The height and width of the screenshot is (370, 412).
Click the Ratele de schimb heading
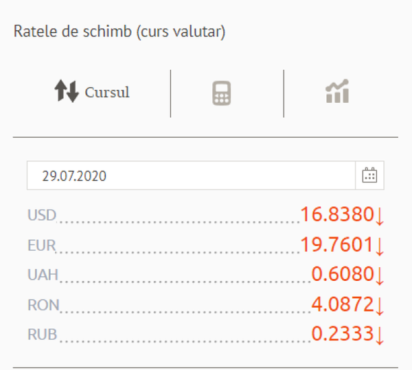pos(119,32)
